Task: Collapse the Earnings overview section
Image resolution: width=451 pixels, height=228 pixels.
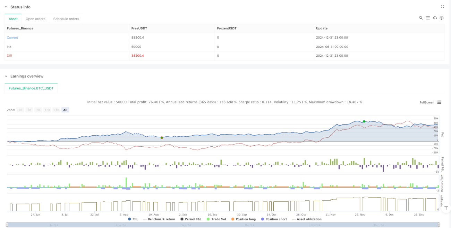Action: [6, 76]
